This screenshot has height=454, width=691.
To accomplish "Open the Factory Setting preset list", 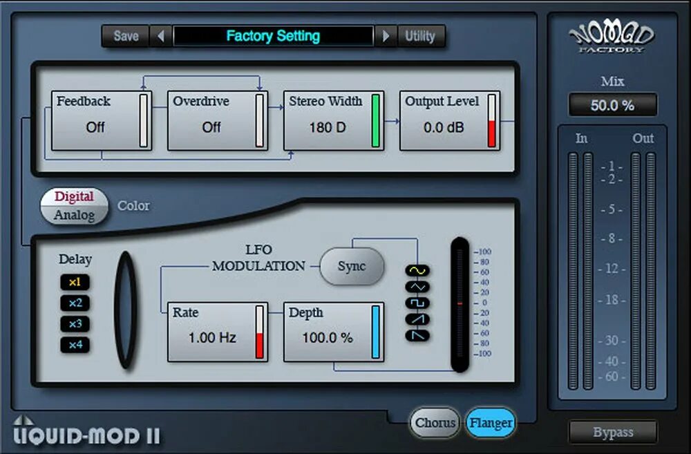I will click(x=273, y=36).
